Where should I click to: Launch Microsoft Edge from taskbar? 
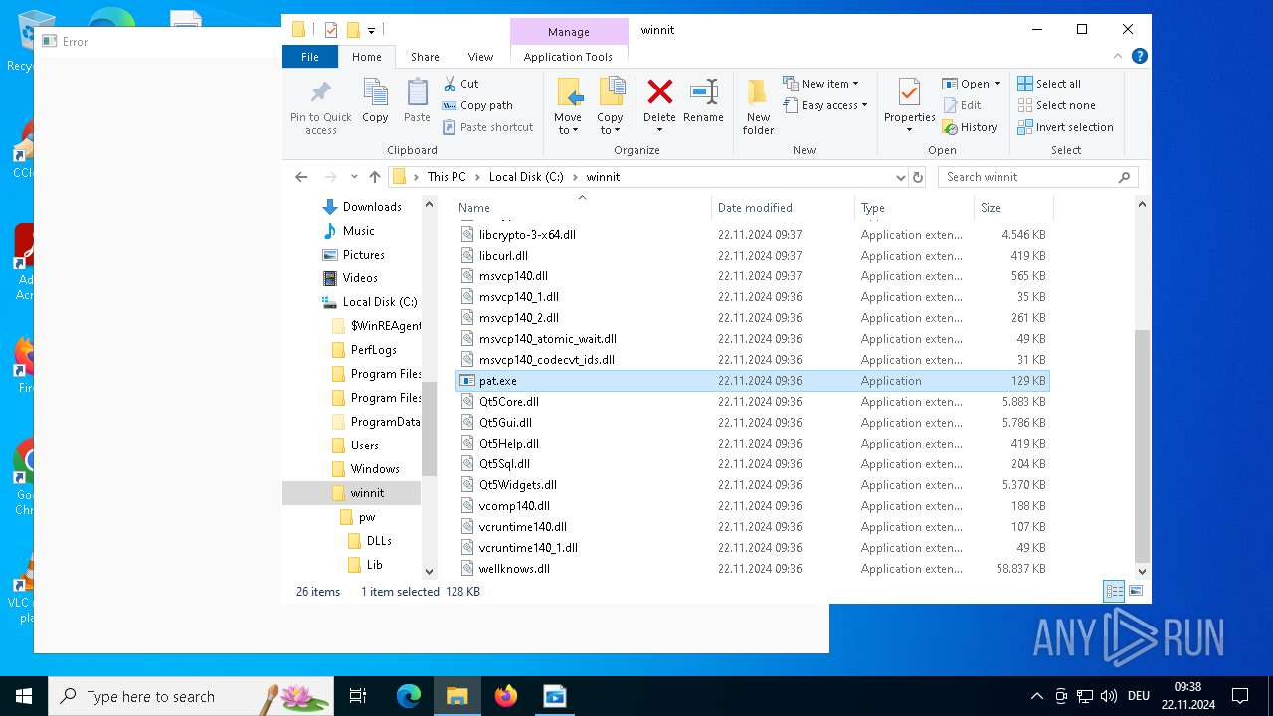click(x=409, y=696)
